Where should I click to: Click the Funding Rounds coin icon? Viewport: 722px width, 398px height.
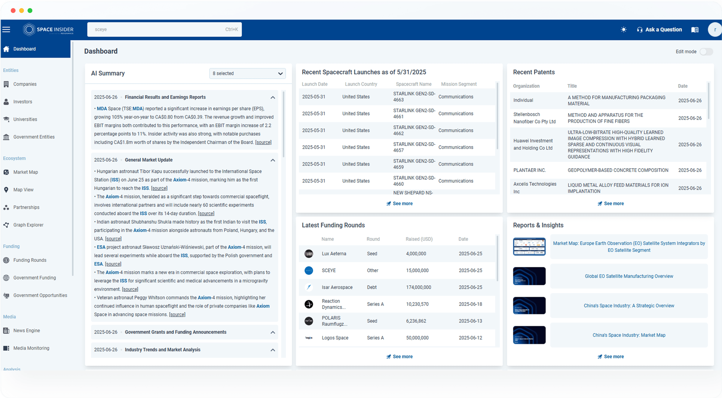[x=6, y=260]
